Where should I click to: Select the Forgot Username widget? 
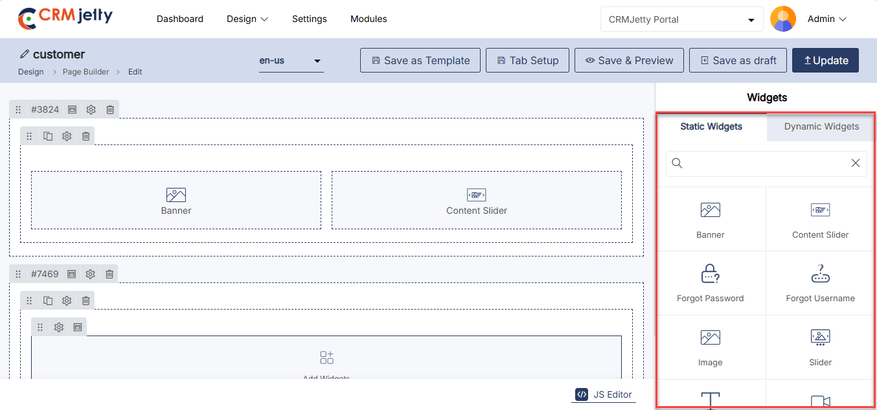click(820, 283)
